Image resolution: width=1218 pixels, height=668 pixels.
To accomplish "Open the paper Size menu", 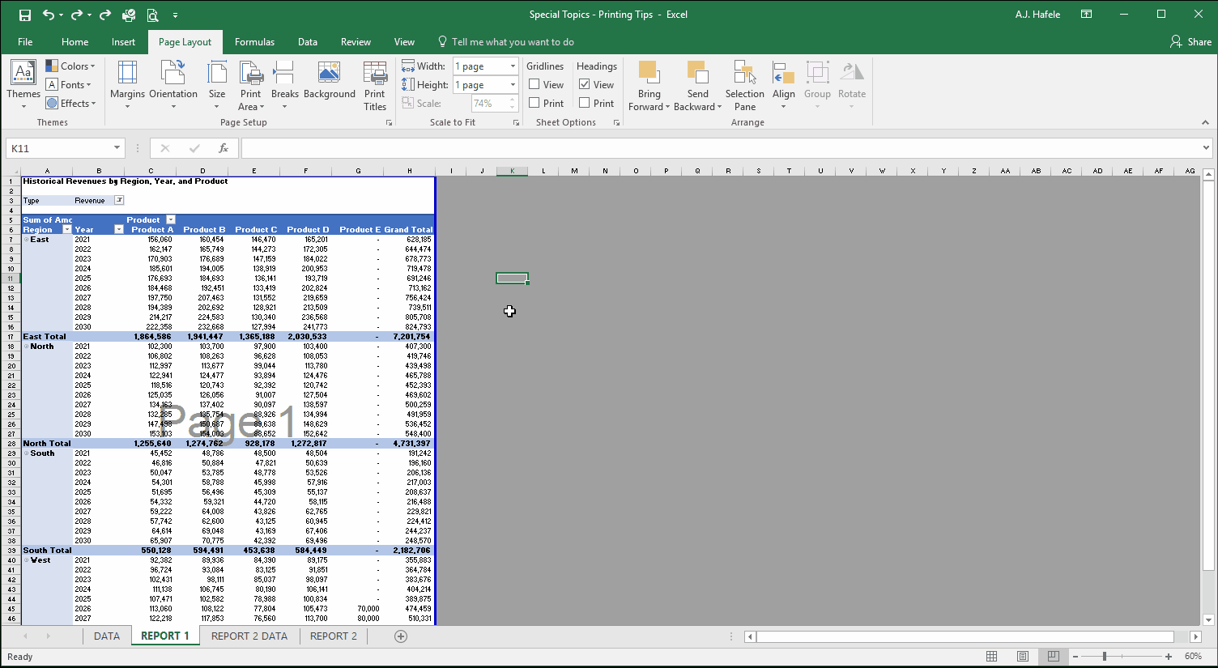I will coord(217,86).
